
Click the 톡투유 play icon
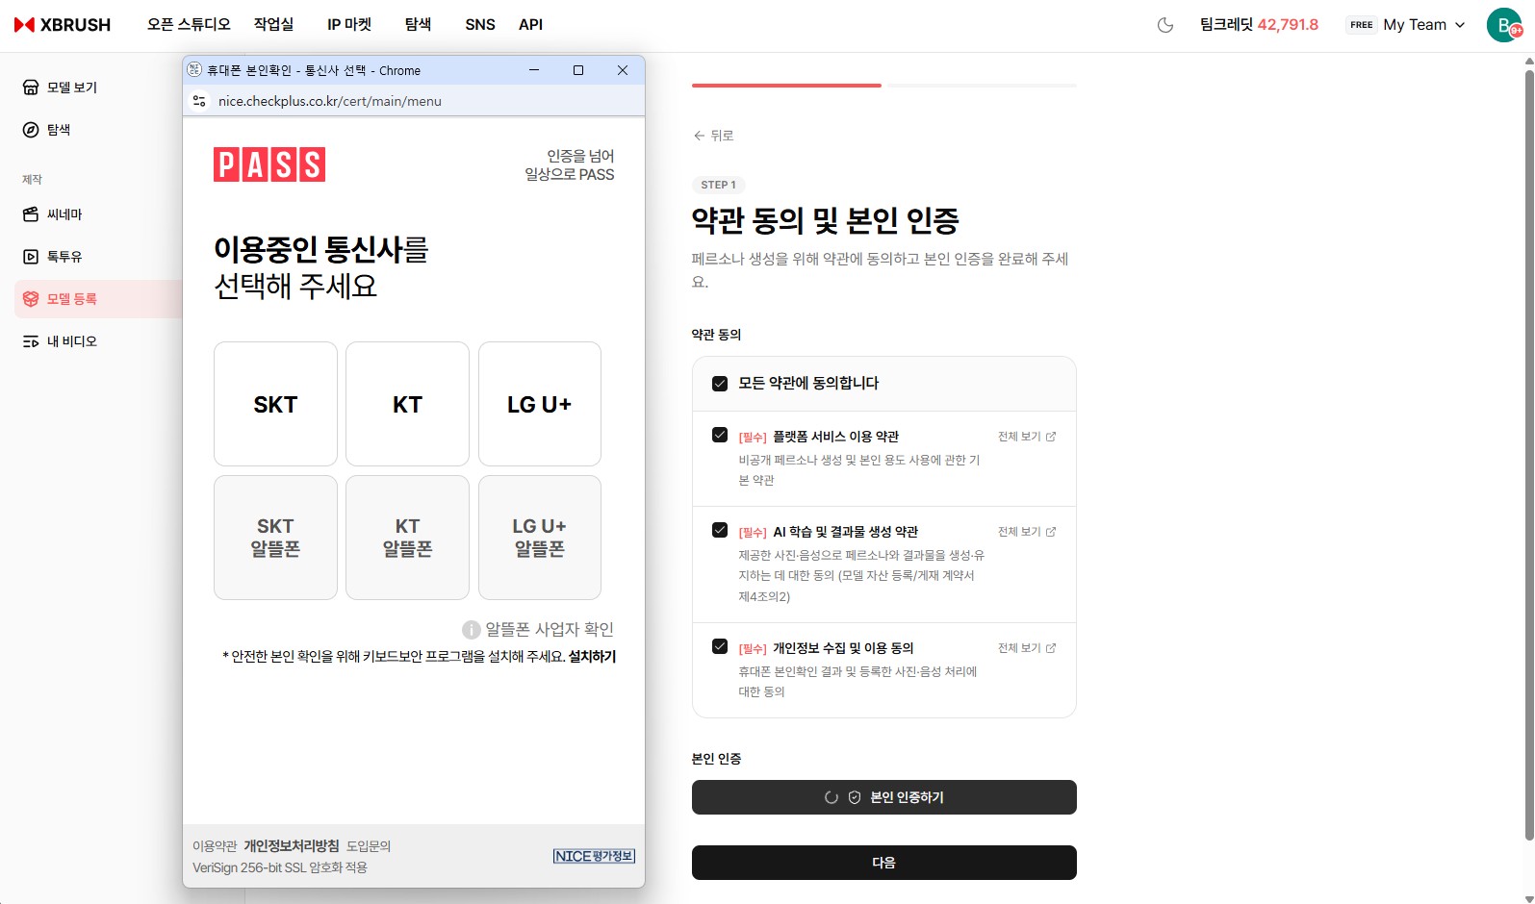(x=31, y=257)
